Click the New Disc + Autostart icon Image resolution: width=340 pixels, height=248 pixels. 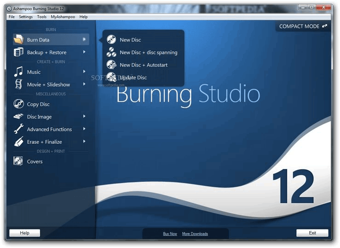click(111, 65)
